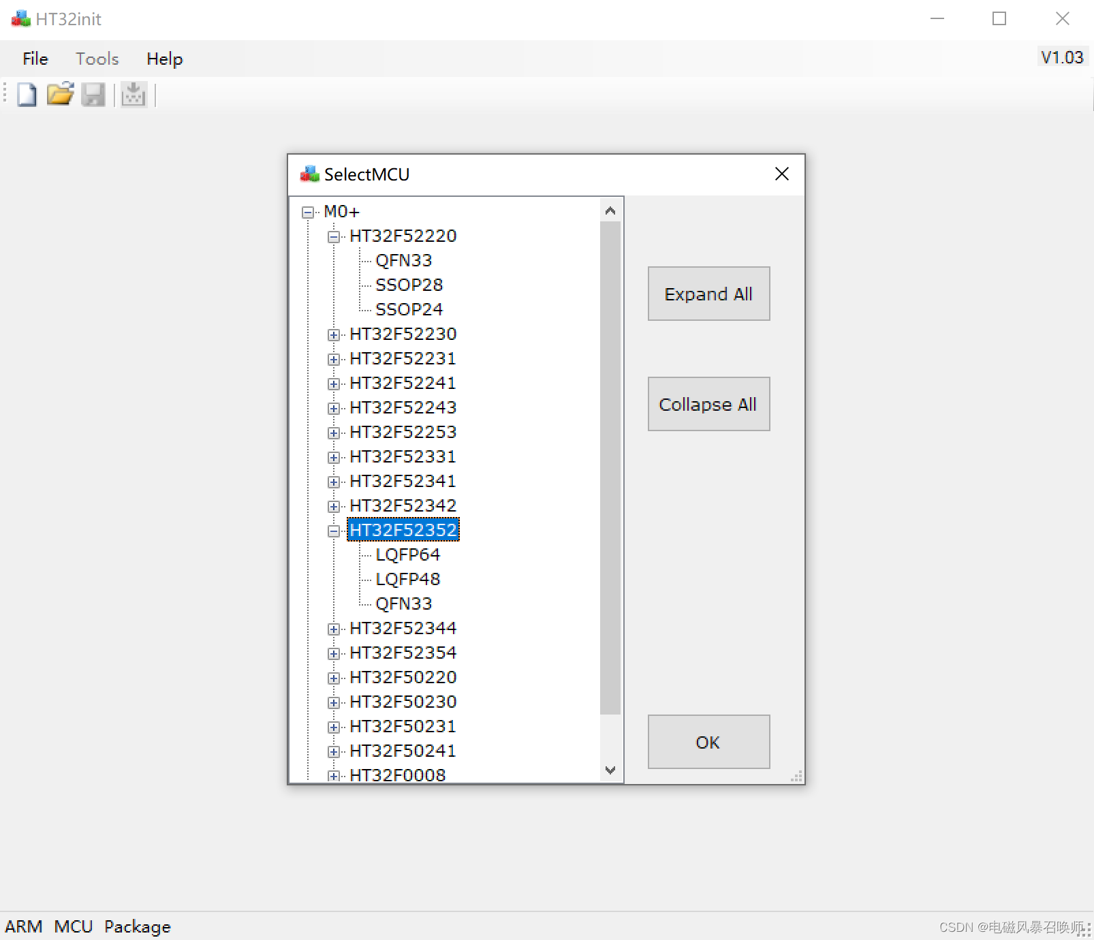Select the M0+ tree label

341,212
